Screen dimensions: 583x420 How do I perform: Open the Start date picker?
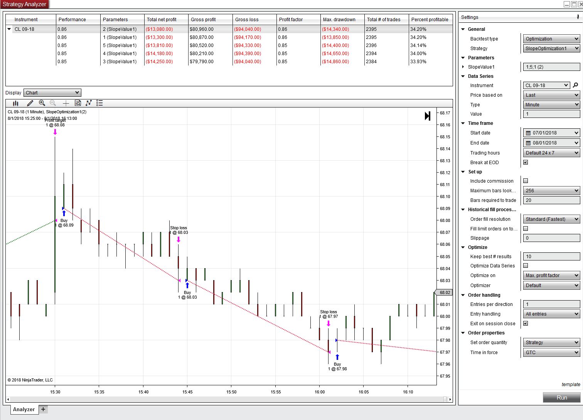(552, 133)
